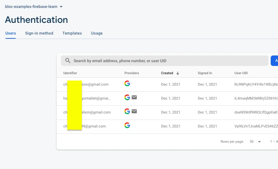
Task: Click Google icon in third user row
Action: pyautogui.click(x=127, y=112)
